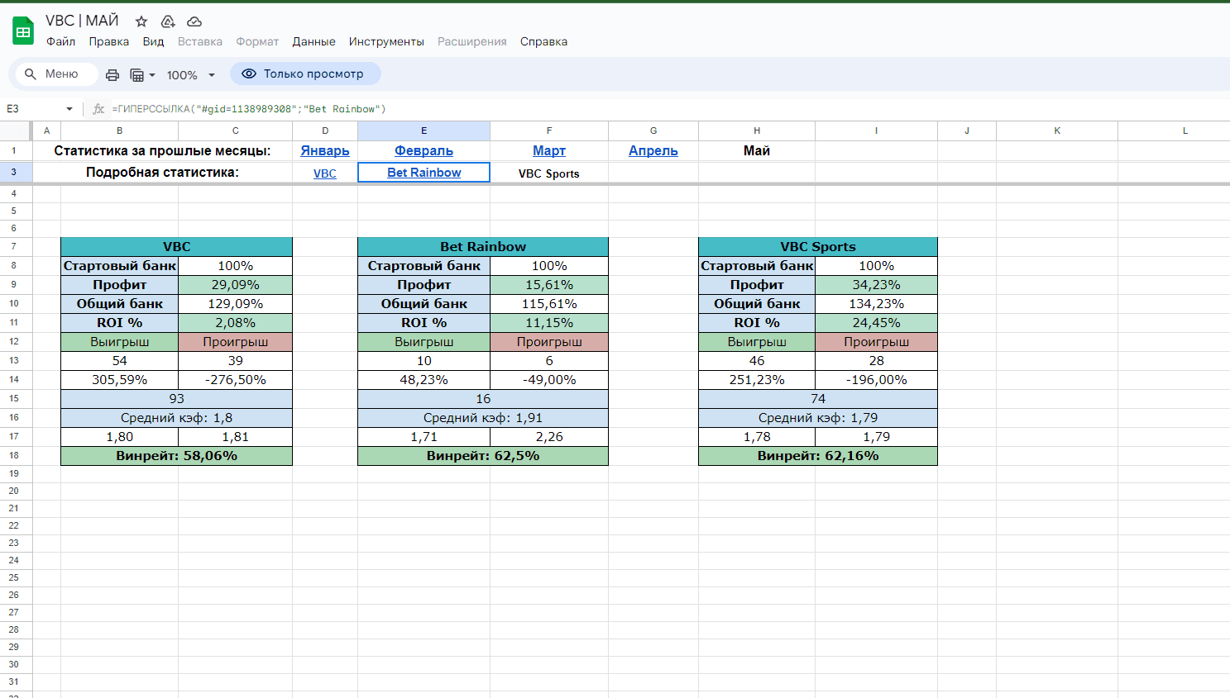Open the Правка menu
Screen dimensions: 1230x698
pos(108,41)
